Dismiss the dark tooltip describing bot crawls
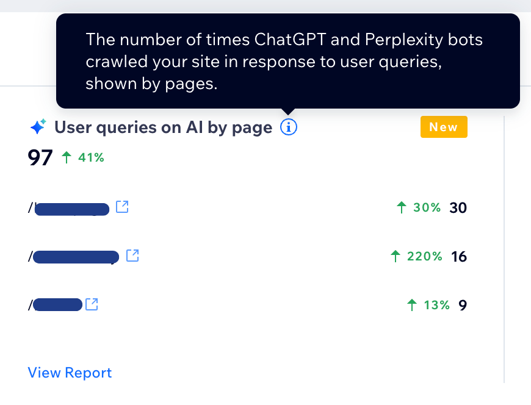 (x=287, y=60)
